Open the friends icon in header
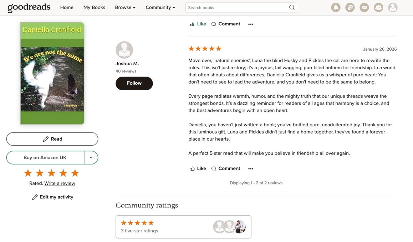Screen dimensions: 413x242 [378, 7]
